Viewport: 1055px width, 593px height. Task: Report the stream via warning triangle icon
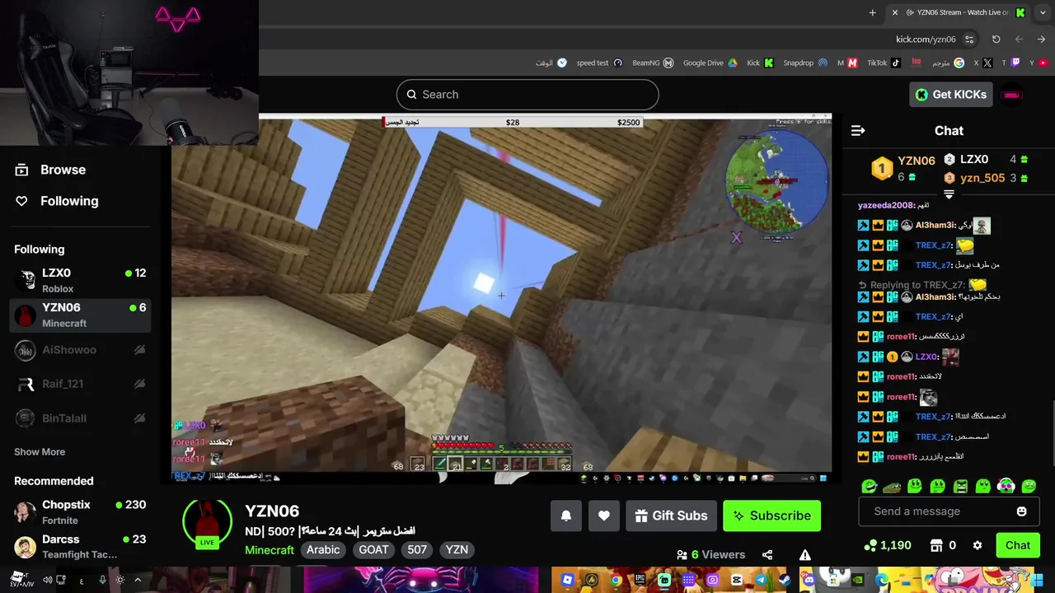point(805,555)
